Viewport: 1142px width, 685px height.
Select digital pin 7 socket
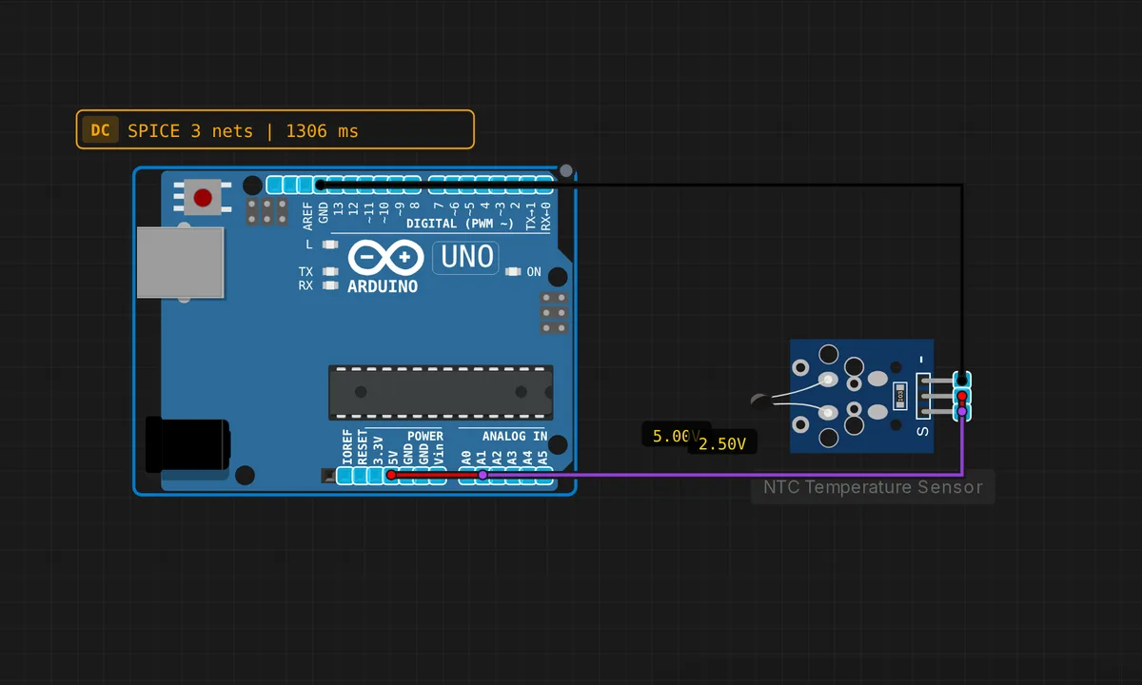click(x=437, y=185)
